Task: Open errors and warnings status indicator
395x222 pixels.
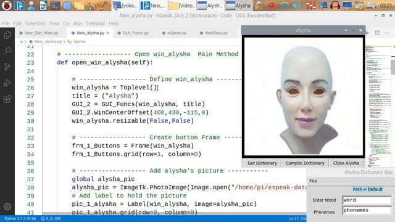Action: pos(51,218)
